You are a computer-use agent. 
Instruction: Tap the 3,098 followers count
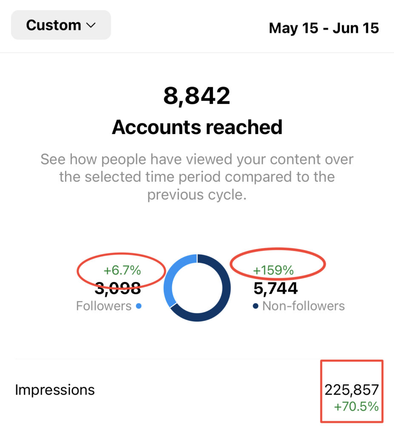[x=118, y=288]
